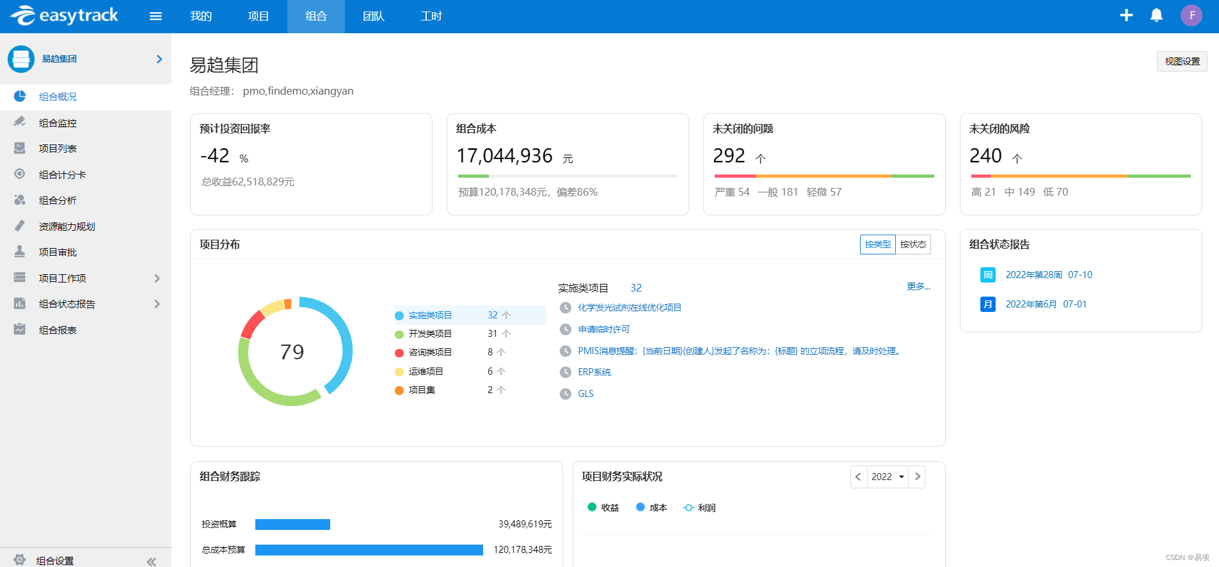Open the PMIS消息提醒 project link

(x=740, y=351)
